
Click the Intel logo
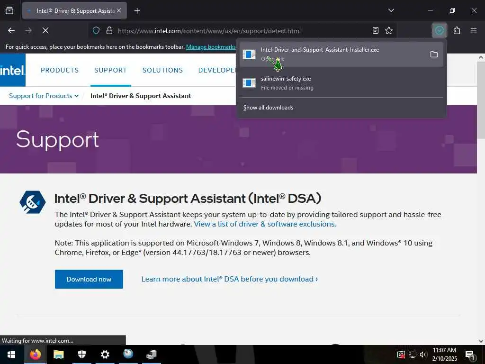pos(13,70)
